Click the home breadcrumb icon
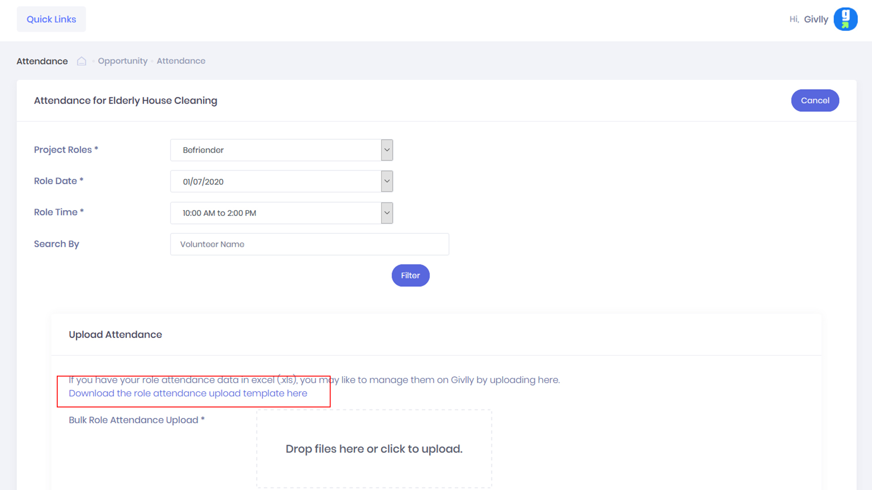The height and width of the screenshot is (490, 872). [x=81, y=61]
